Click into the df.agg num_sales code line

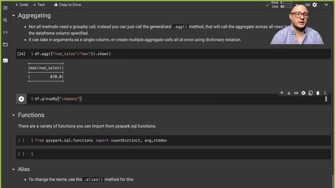pyautogui.click(x=73, y=54)
